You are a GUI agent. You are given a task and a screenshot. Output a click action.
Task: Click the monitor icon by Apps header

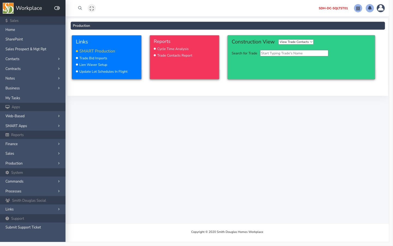7,107
